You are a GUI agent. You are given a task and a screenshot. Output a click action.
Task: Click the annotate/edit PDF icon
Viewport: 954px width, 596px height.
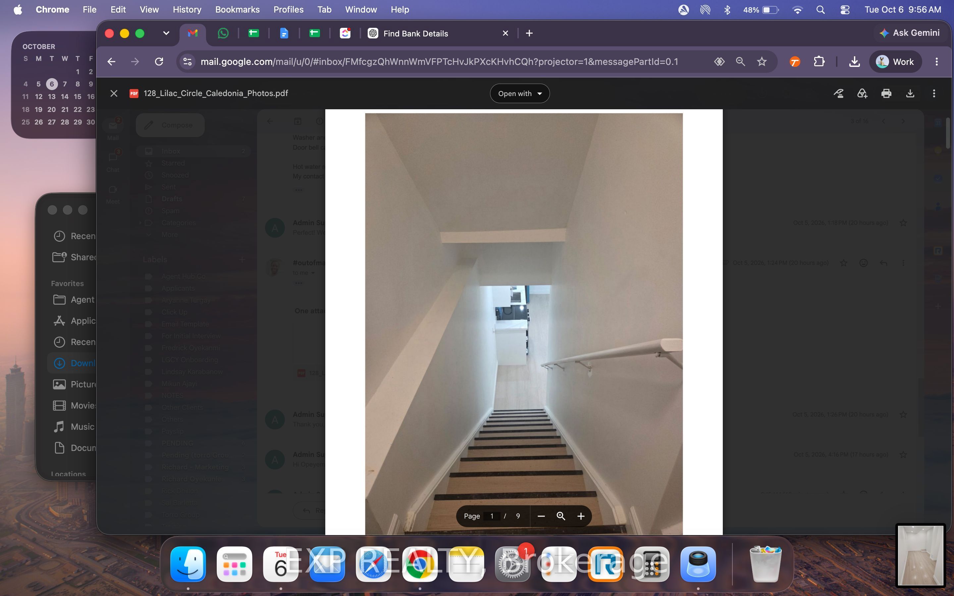[x=838, y=93]
